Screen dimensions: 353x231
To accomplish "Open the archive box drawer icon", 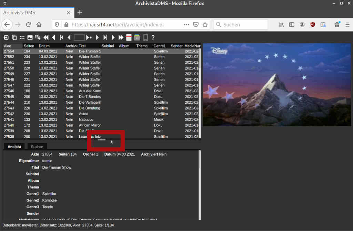I will pyautogui.click(x=137, y=38).
